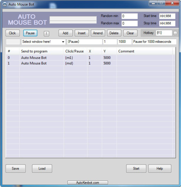Click the '#' column header
This screenshot has width=181, height=187.
[x=13, y=51]
